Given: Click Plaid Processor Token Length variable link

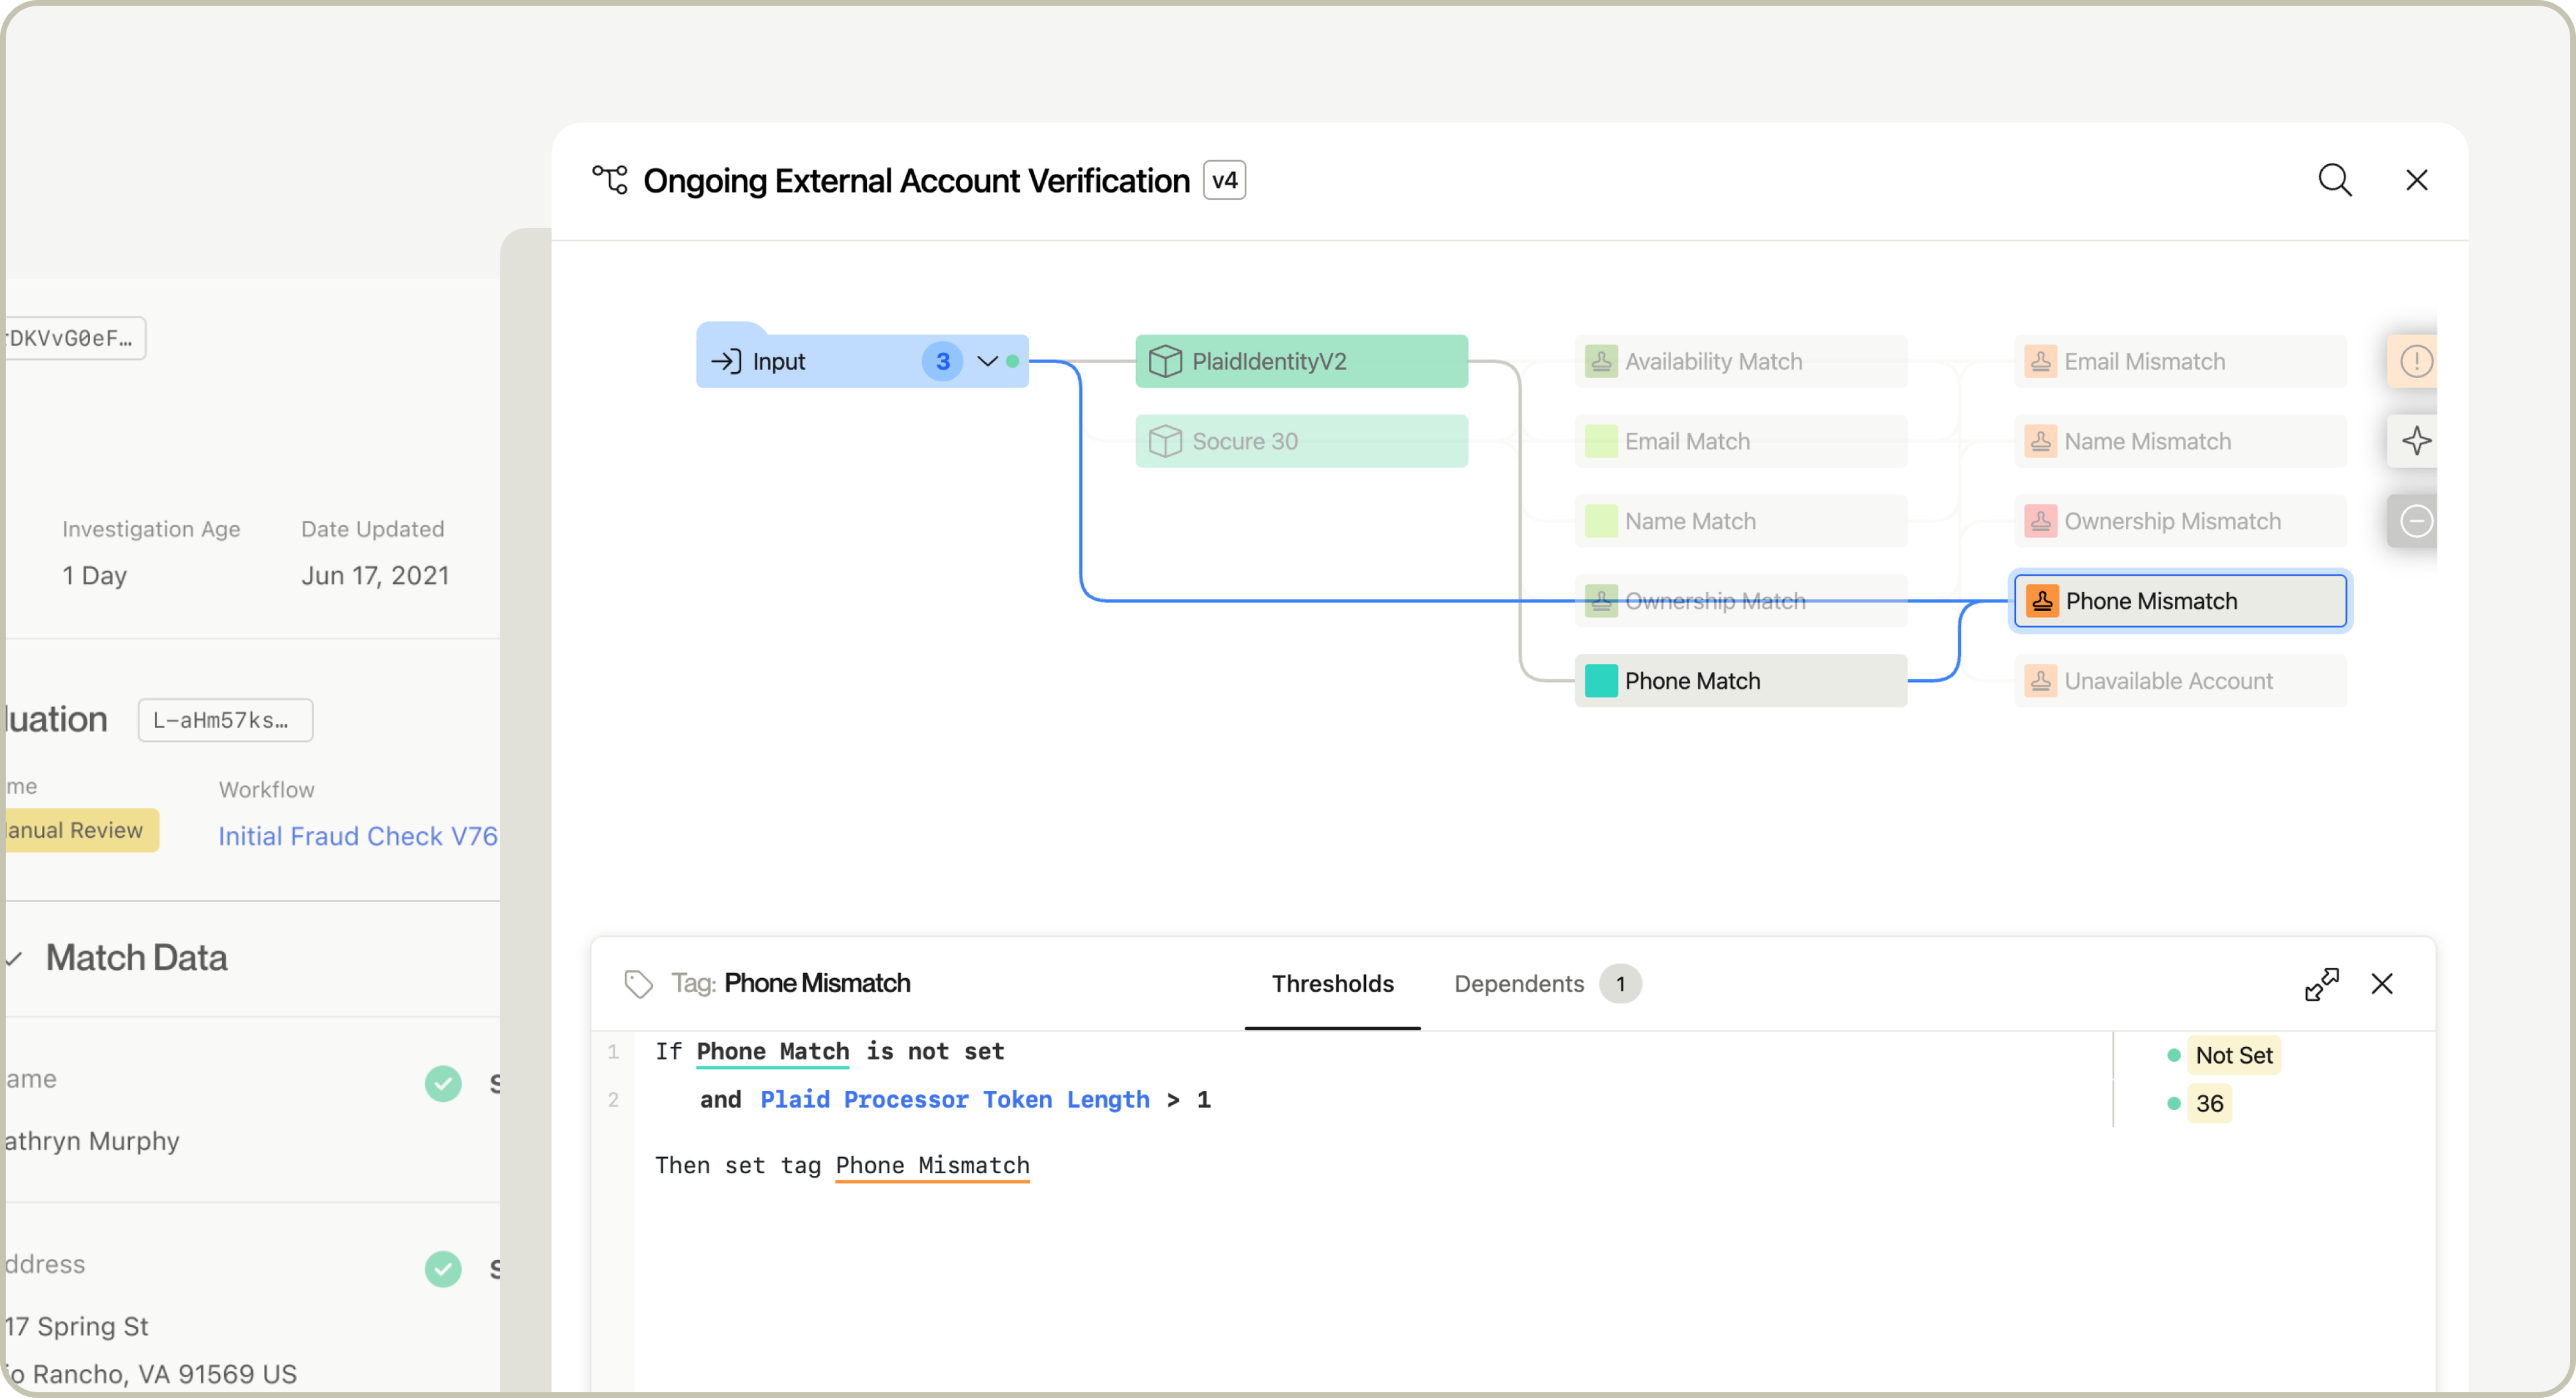Looking at the screenshot, I should pos(954,1099).
